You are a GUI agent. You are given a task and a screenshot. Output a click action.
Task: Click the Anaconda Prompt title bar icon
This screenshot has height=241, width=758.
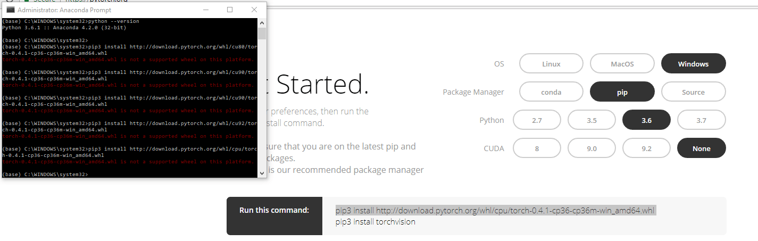pos(10,10)
